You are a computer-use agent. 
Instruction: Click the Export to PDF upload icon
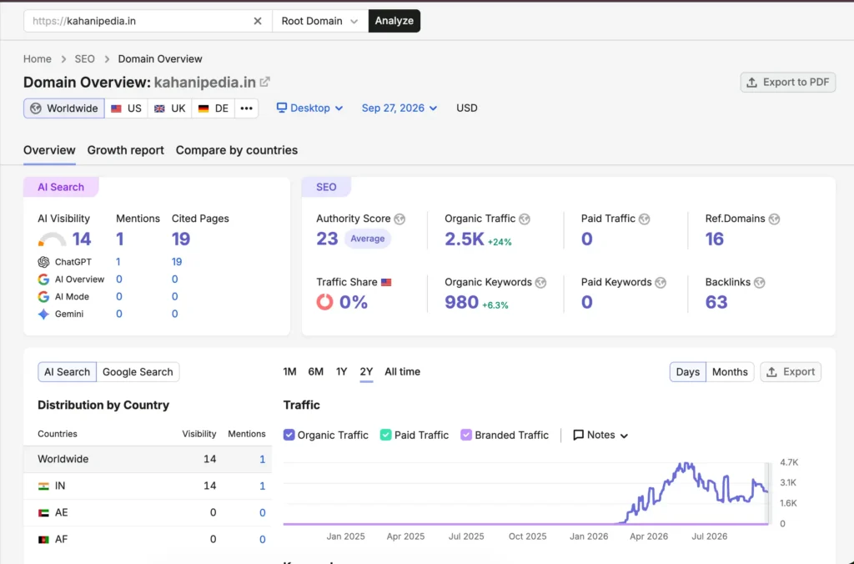coord(751,83)
